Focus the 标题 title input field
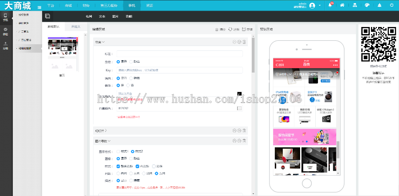This screenshot has width=399, height=196. (180, 54)
